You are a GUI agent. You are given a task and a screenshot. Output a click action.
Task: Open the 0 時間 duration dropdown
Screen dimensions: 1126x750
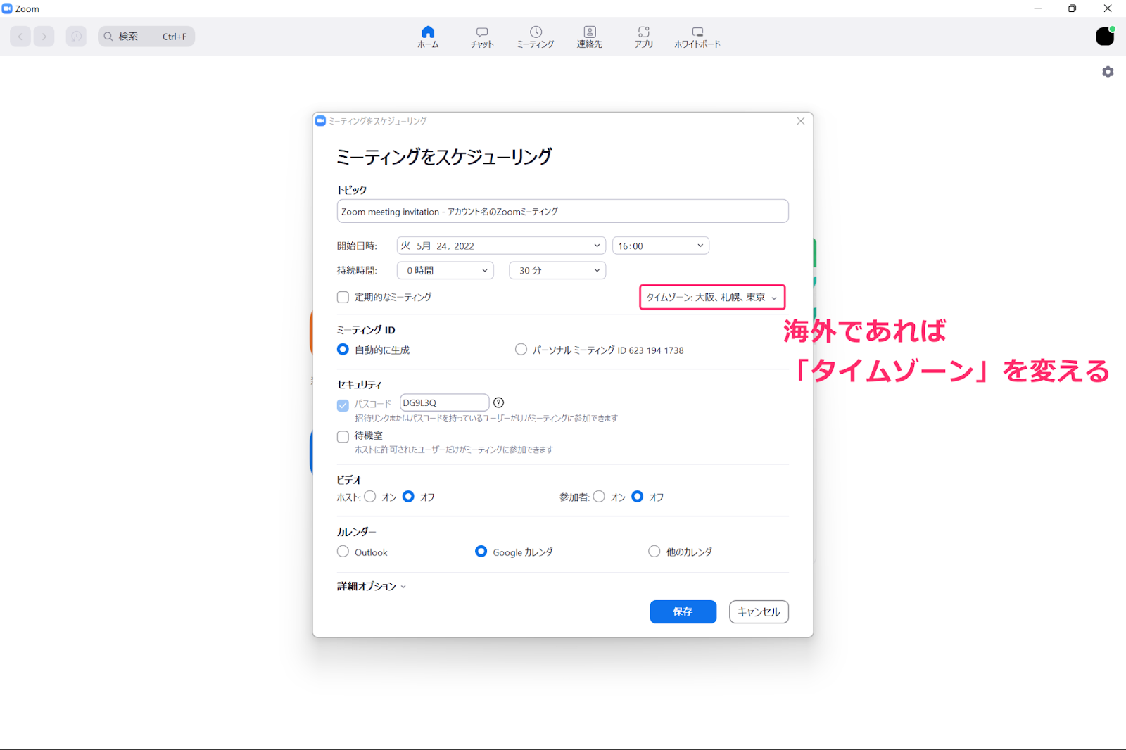pos(445,270)
